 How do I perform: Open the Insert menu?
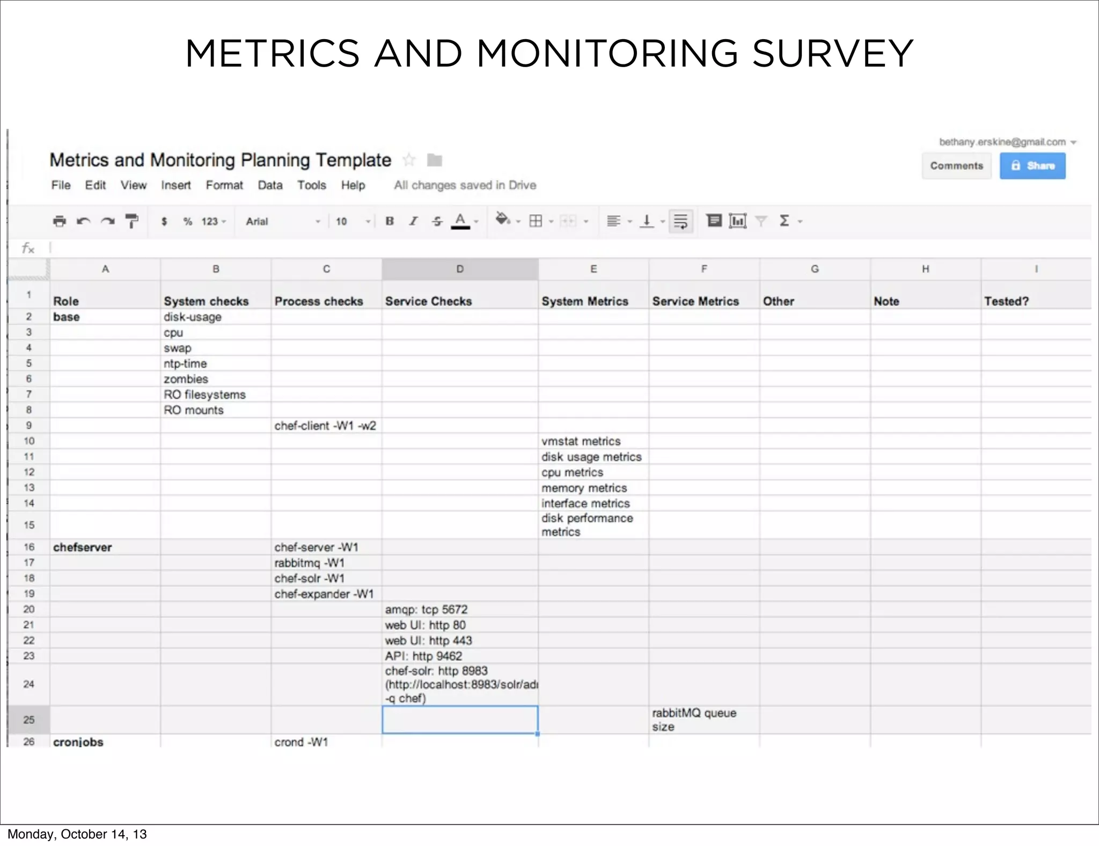coord(175,185)
